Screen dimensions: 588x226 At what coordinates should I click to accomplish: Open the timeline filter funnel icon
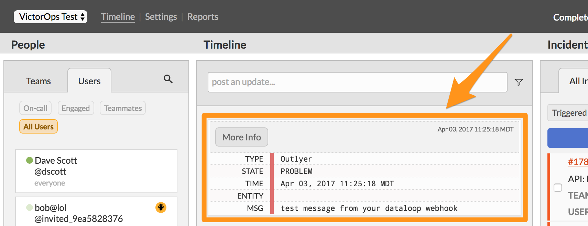tap(519, 82)
